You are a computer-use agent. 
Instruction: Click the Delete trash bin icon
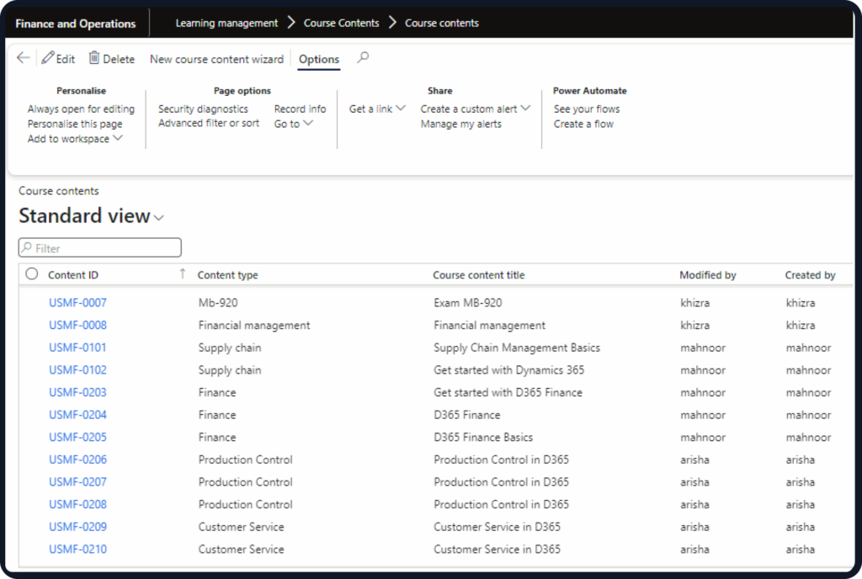pyautogui.click(x=94, y=58)
